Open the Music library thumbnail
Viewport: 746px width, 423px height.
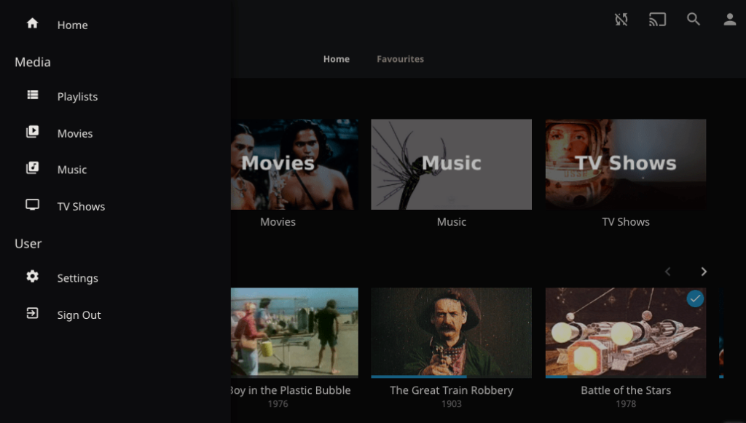[451, 164]
